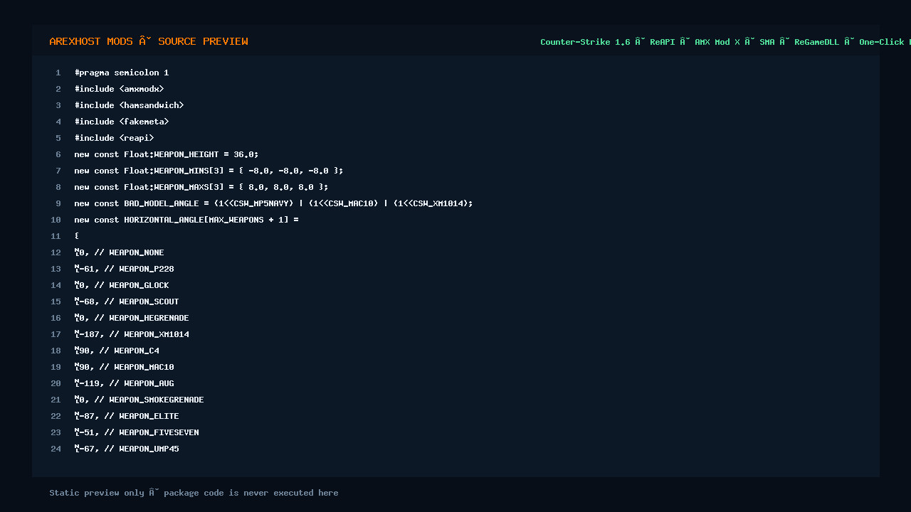Click the '0, // WEAPON_SMOKEGRENADE' entry
911x512 pixels.
[139, 400]
